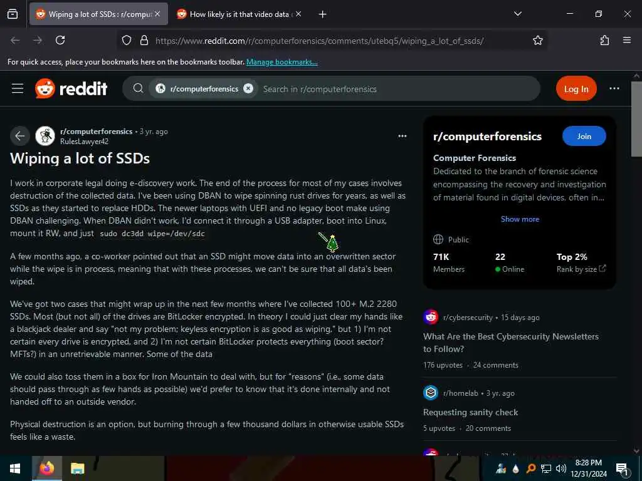Open post overflow options menu
The height and width of the screenshot is (481, 642).
coord(403,136)
